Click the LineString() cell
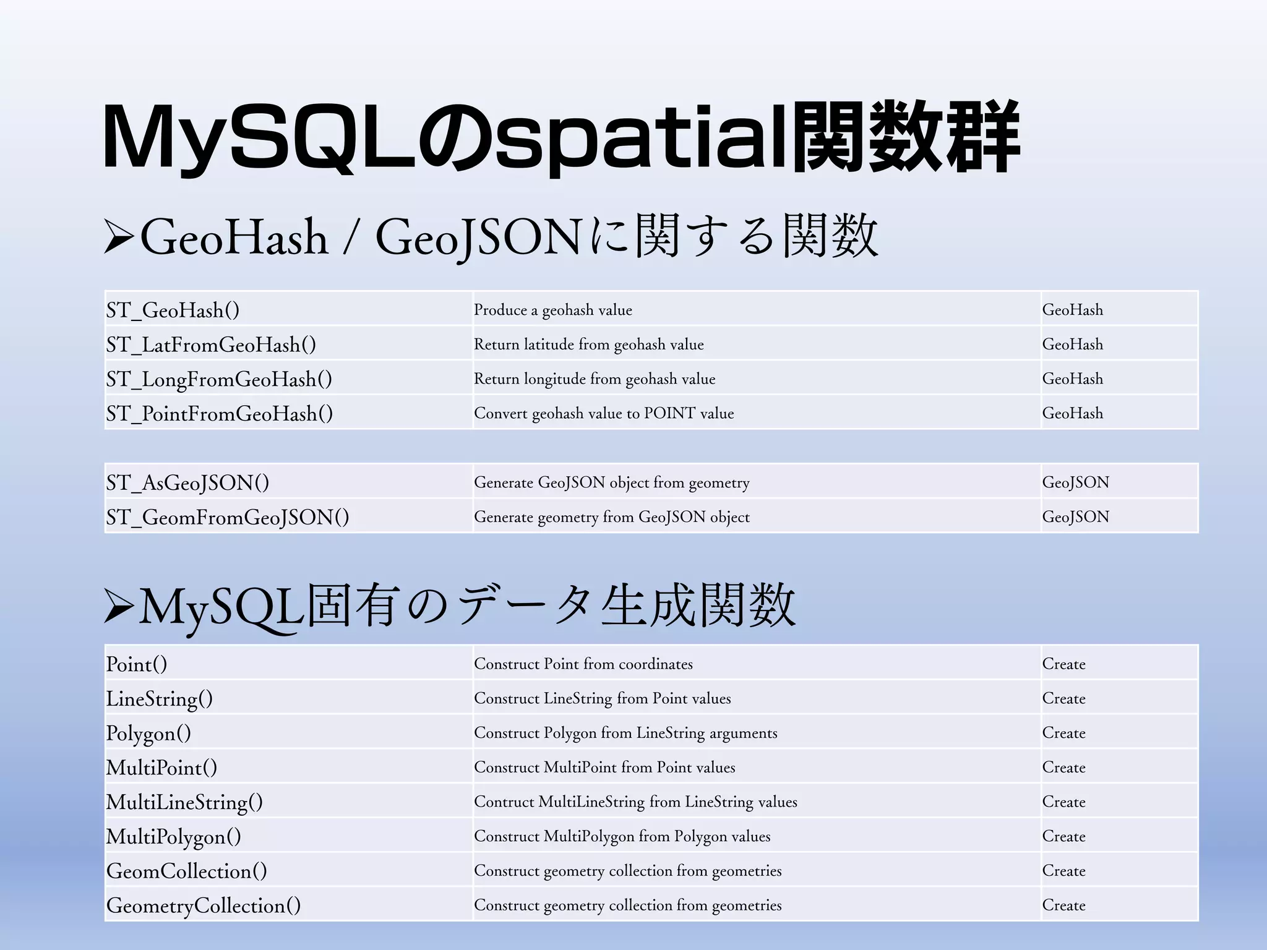Screen dimensions: 1267x950 [x=288, y=698]
